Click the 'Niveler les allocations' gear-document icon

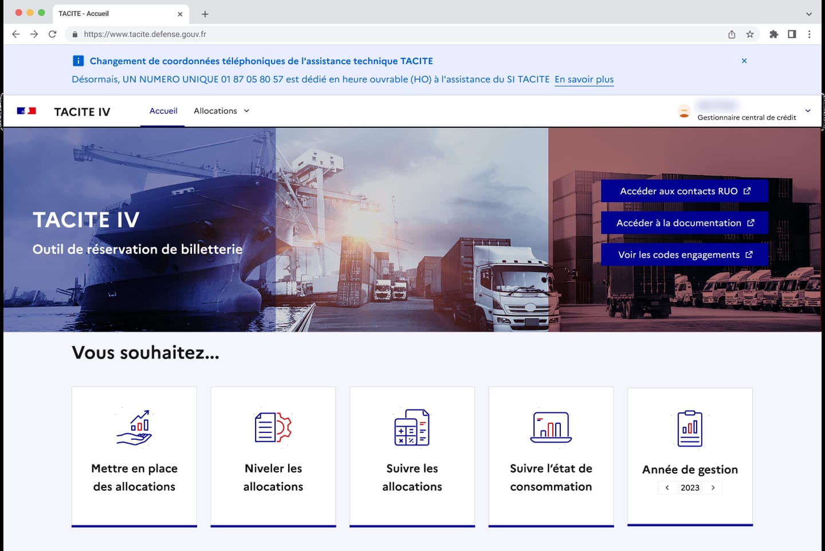click(x=273, y=427)
